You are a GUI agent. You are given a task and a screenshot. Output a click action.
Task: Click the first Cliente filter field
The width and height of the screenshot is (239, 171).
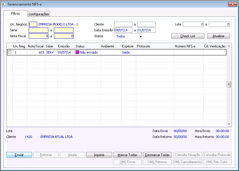pyautogui.click(x=123, y=24)
